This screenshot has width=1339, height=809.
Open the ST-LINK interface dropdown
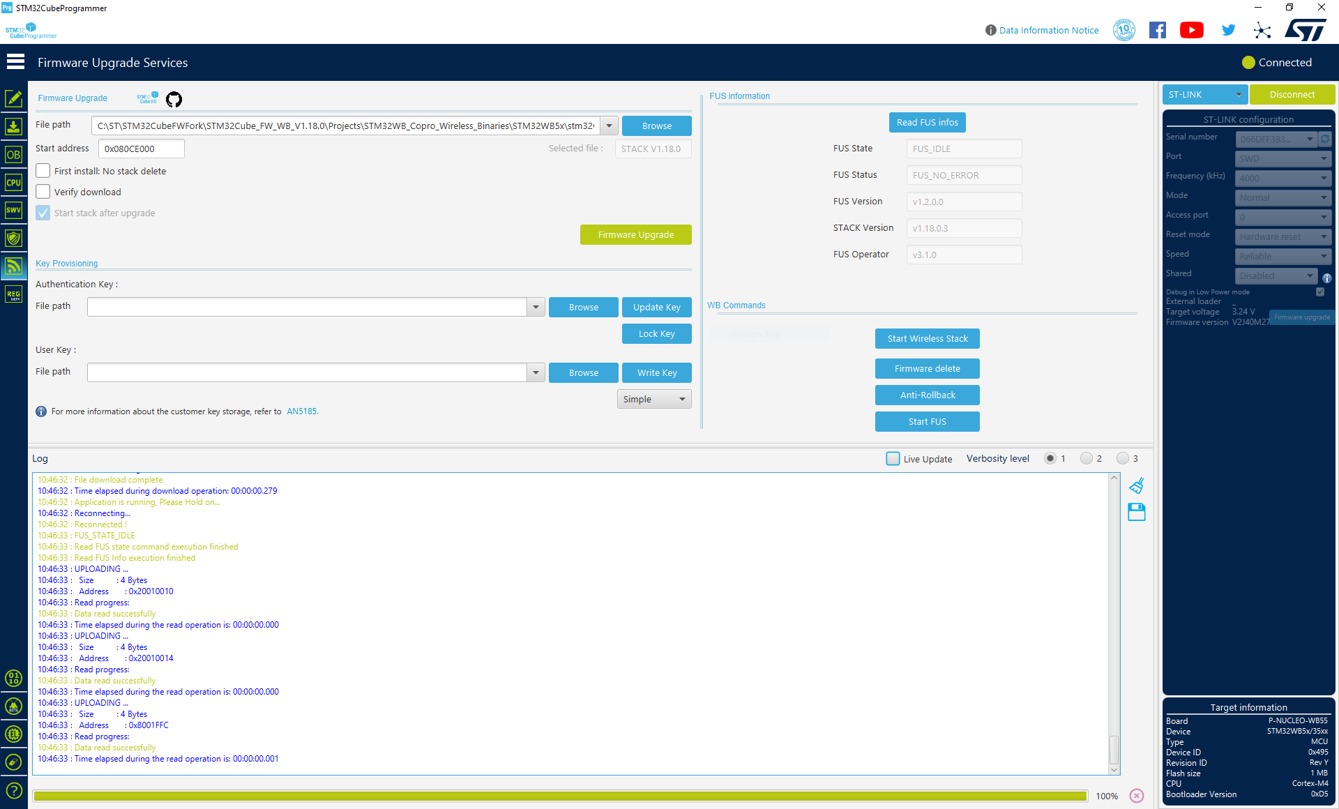point(1204,94)
